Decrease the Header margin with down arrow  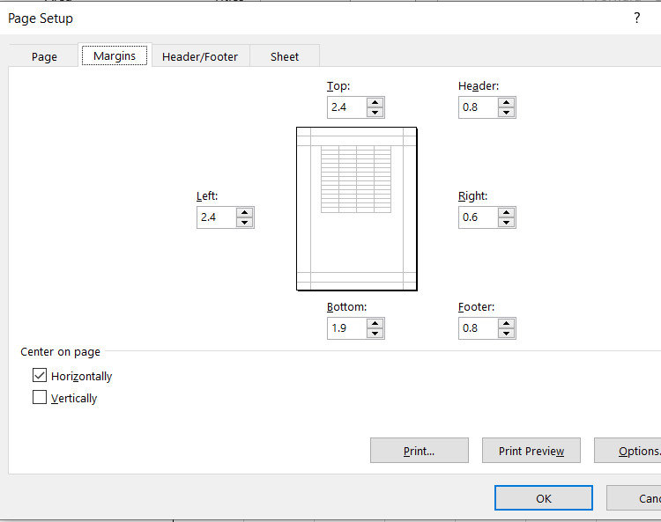coord(506,113)
